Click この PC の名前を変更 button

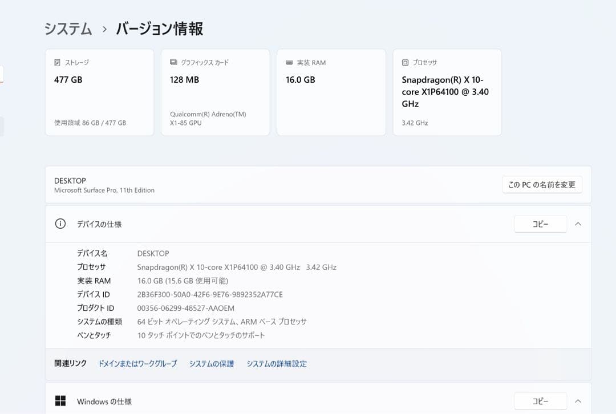point(541,184)
